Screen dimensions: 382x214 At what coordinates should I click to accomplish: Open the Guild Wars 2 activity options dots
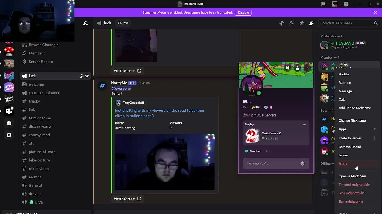pos(304,124)
